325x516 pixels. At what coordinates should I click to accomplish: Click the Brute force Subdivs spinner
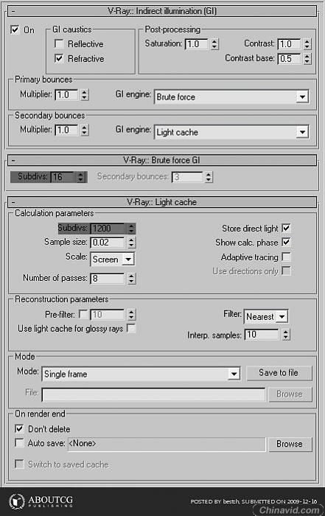tap(80, 177)
